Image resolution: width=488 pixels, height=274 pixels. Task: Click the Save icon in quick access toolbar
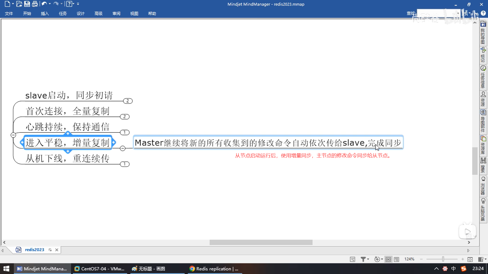coord(27,4)
